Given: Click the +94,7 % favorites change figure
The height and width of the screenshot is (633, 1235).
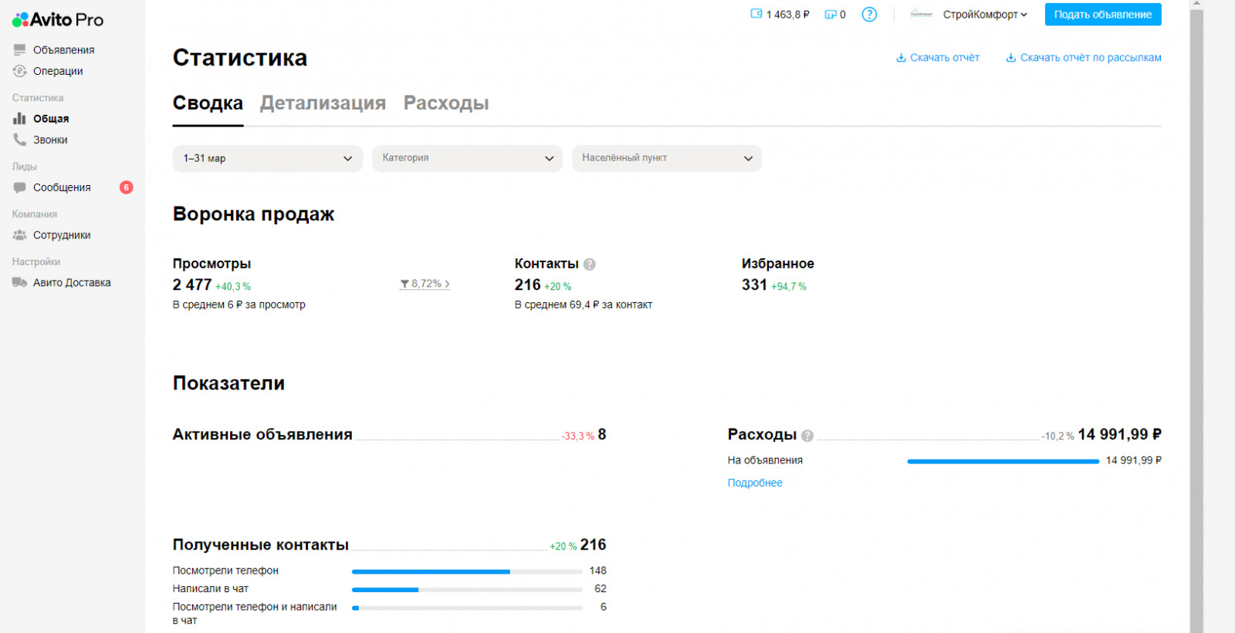Looking at the screenshot, I should pos(789,287).
